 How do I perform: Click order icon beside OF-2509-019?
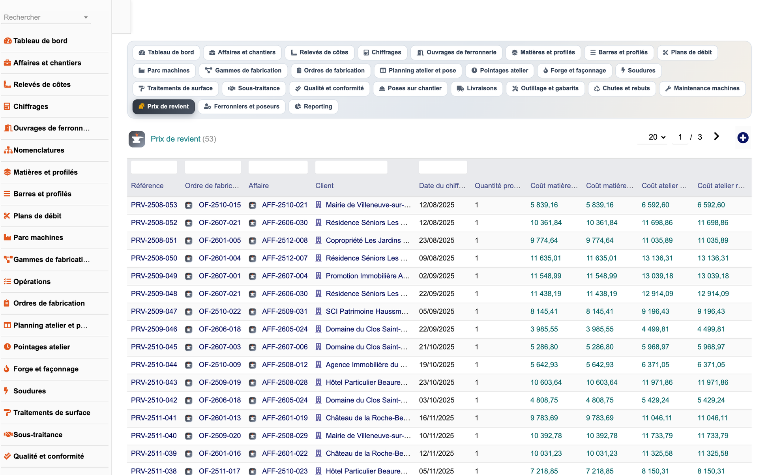pyautogui.click(x=189, y=383)
